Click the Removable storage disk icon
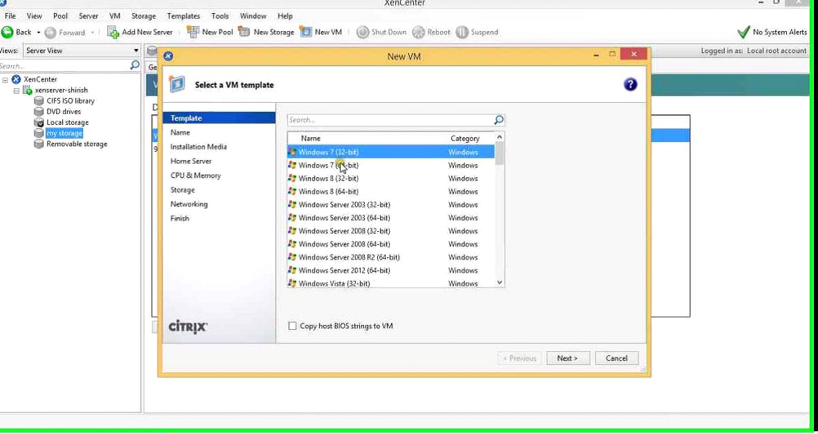 39,144
